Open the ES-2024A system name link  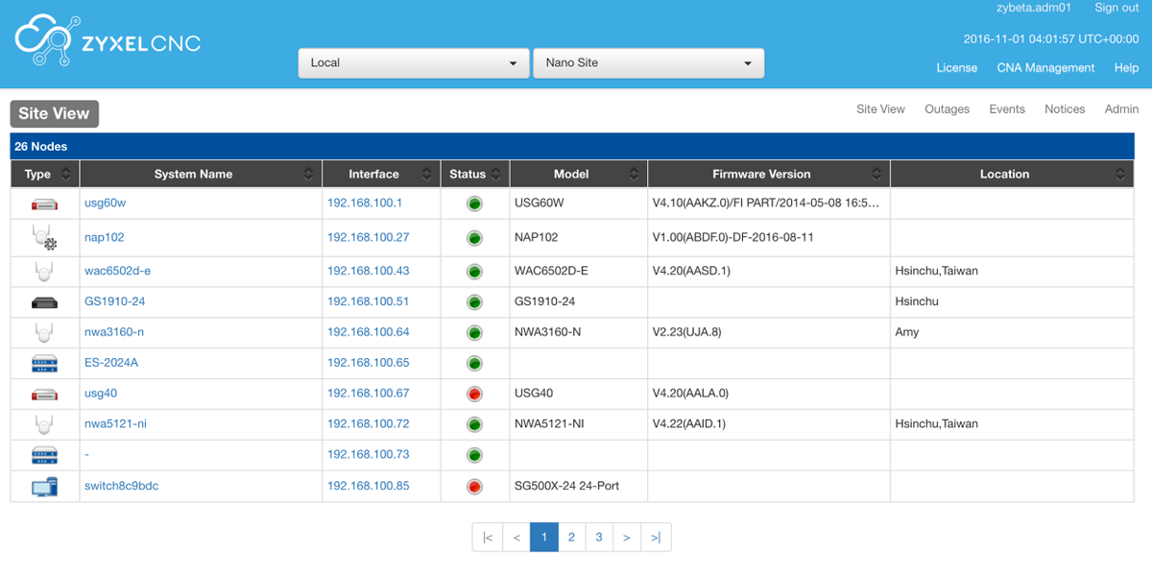111,363
